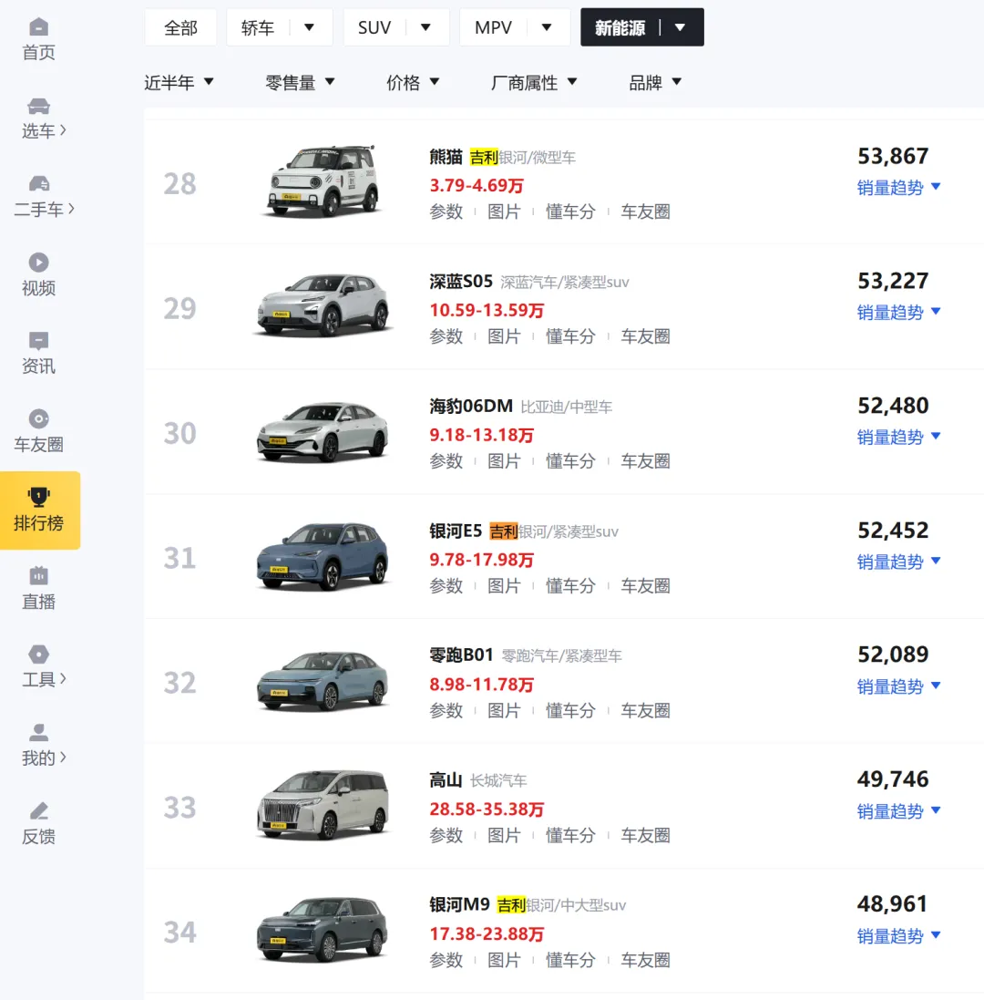The image size is (984, 1000).
Task: Open the car selection (选车) icon
Action: click(38, 106)
